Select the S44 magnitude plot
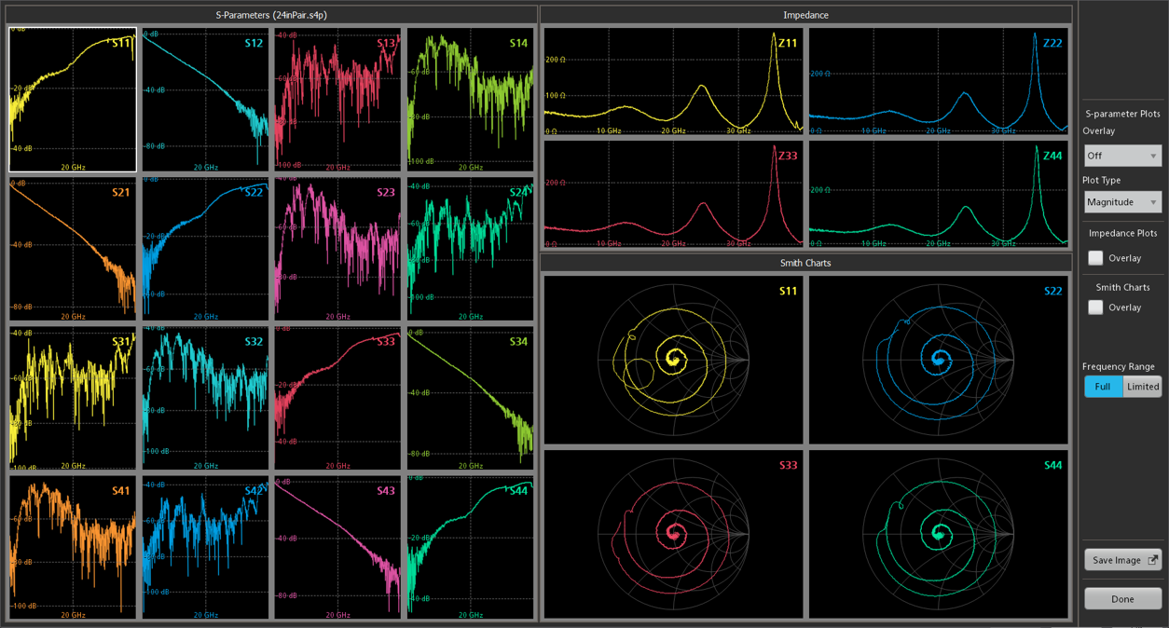 tap(471, 547)
